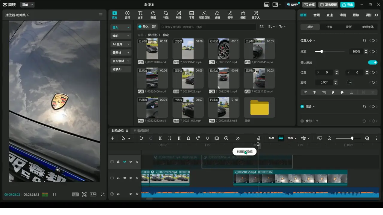Screen dimensions: 383x215
Task: Open the 调节 adjustment icon
Action: [230, 15]
